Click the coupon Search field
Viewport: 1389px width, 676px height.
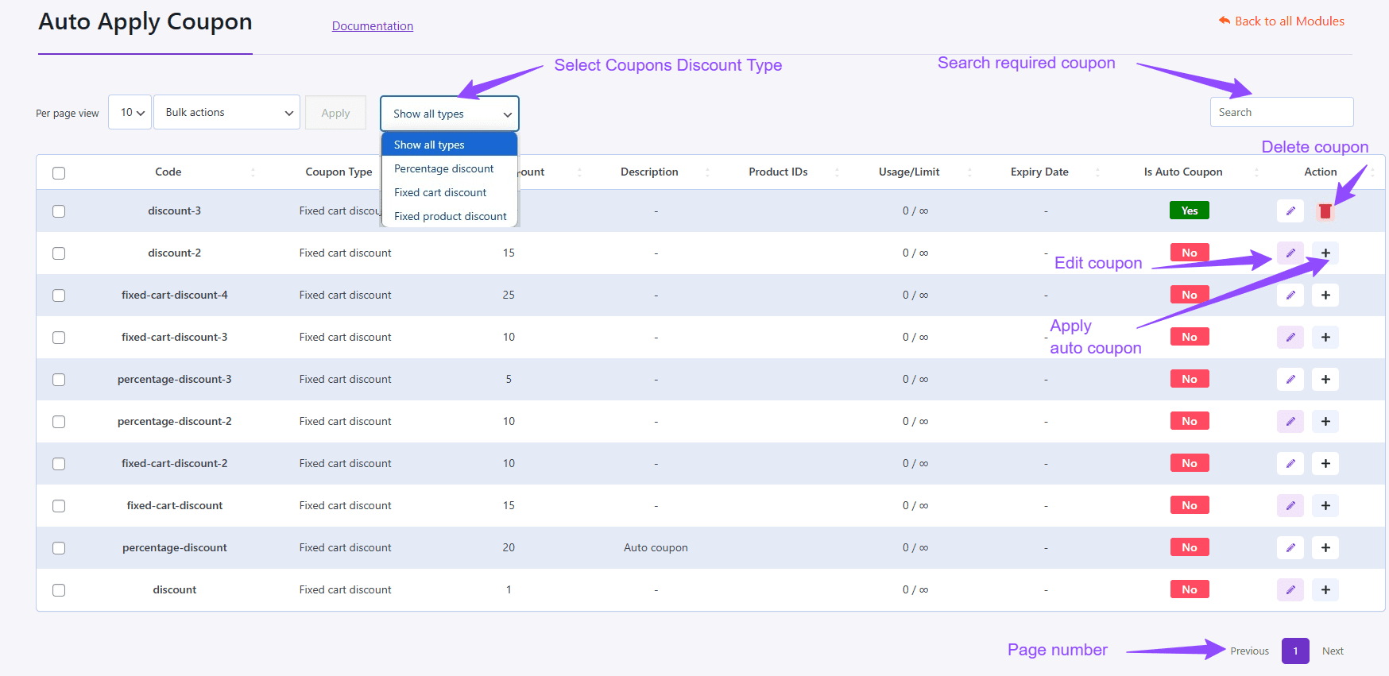(x=1281, y=113)
